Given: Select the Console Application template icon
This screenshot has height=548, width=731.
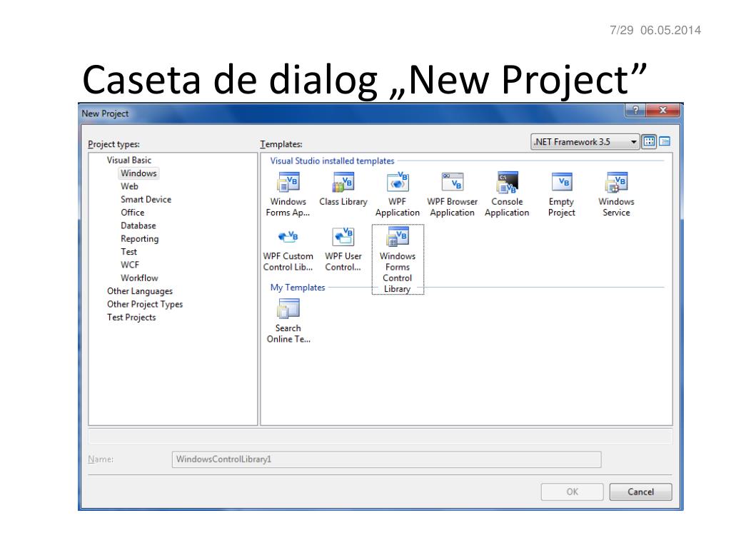Looking at the screenshot, I should [x=507, y=182].
